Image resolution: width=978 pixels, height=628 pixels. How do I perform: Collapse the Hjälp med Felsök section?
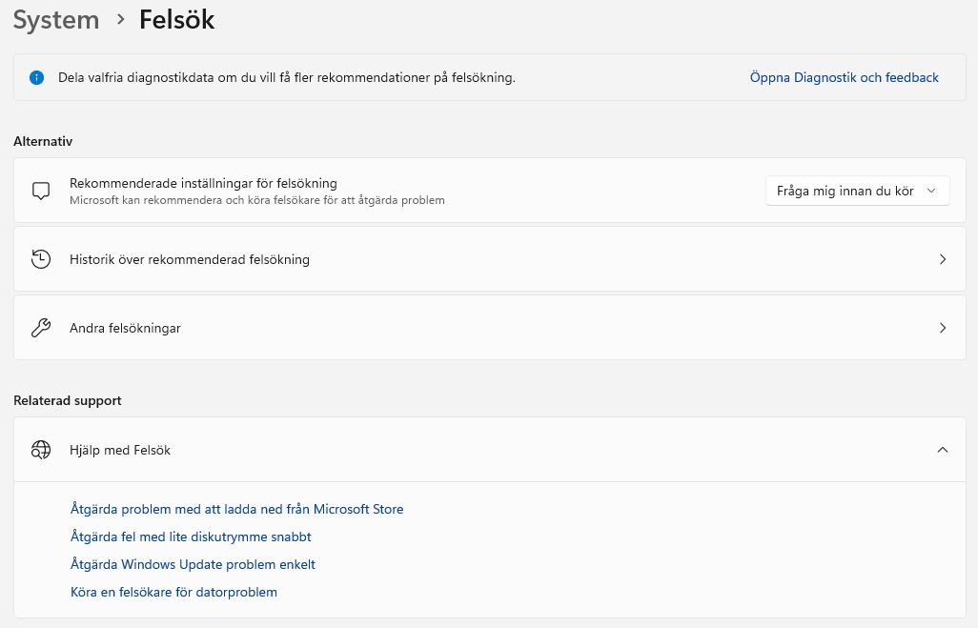(943, 450)
